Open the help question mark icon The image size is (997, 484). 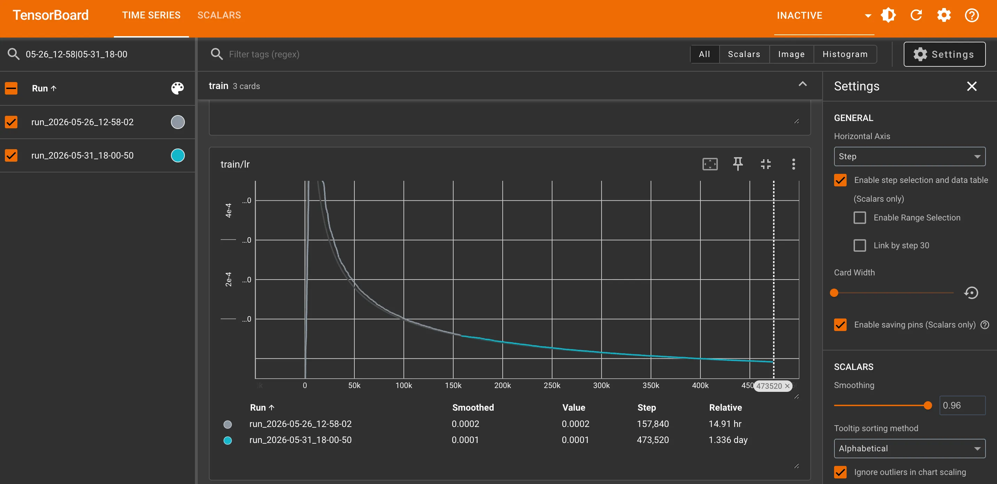tap(972, 15)
